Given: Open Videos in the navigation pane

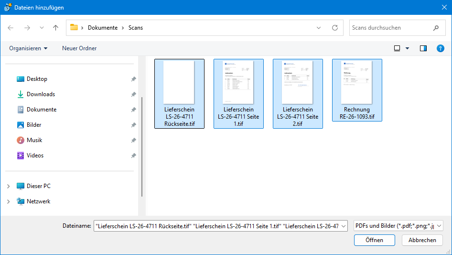Looking at the screenshot, I should [35, 155].
